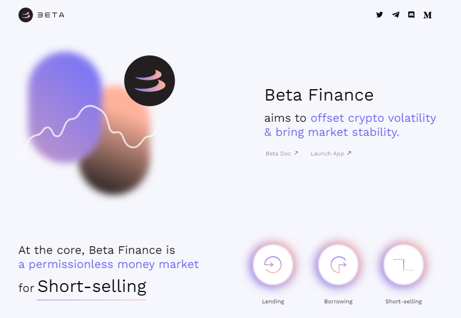Screen dimensions: 461x318
Task: Click the Beta logo icon in the header
Action: click(26, 15)
